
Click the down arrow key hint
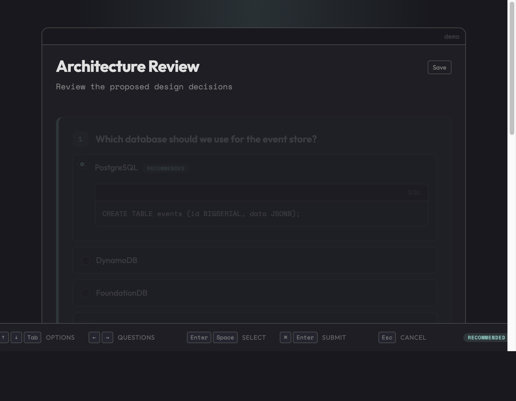coord(16,337)
